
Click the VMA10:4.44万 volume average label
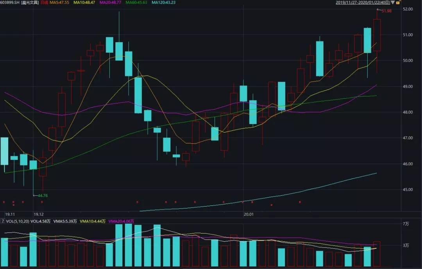coord(93,221)
